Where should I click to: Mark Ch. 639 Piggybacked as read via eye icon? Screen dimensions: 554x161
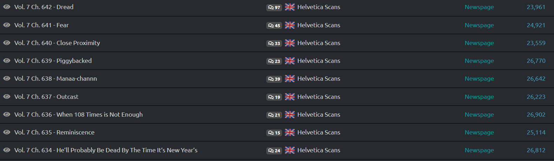pyautogui.click(x=7, y=61)
